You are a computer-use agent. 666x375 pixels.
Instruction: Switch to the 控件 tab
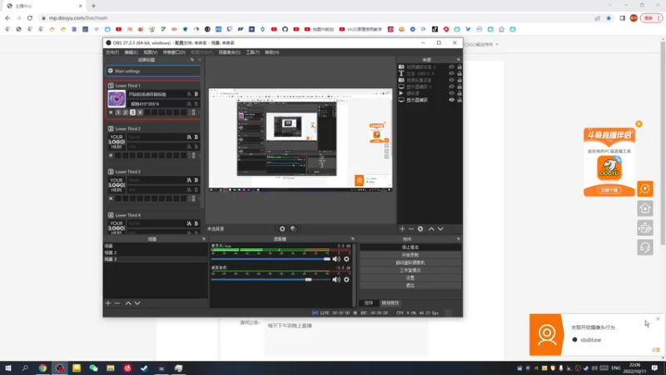pyautogui.click(x=369, y=303)
